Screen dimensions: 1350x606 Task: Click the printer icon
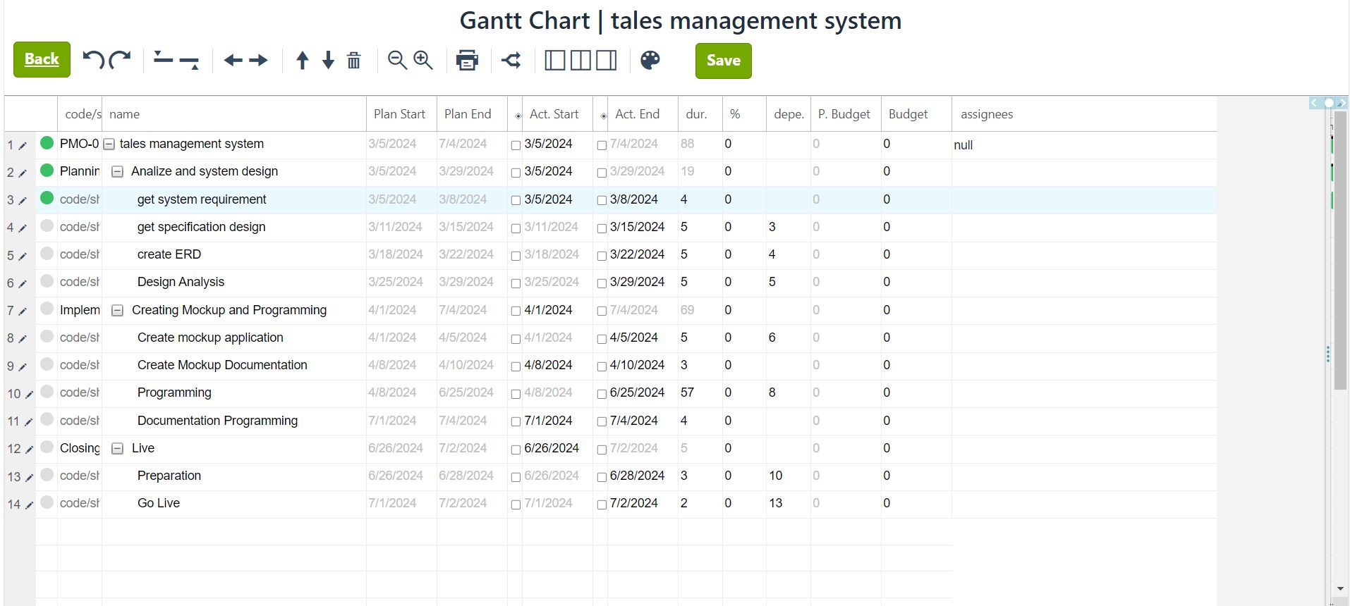[x=467, y=61]
